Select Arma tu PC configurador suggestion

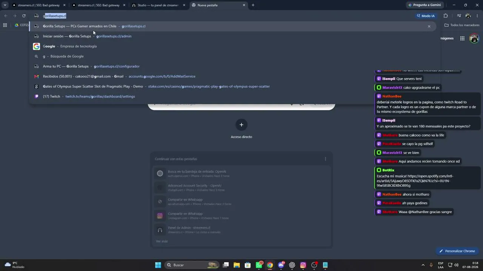[233, 66]
